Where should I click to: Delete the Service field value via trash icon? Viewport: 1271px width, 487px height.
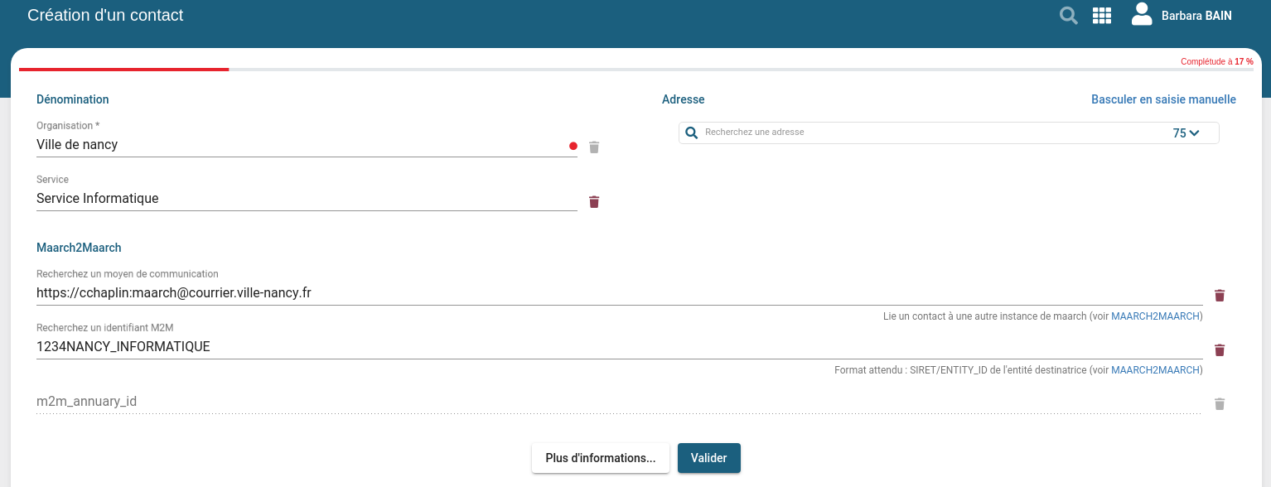coord(594,201)
